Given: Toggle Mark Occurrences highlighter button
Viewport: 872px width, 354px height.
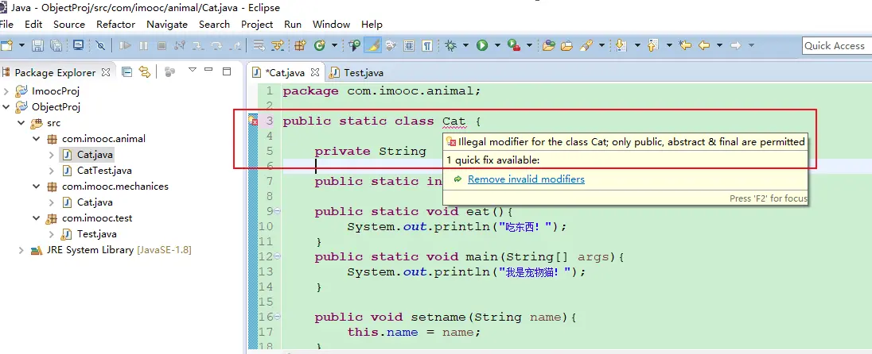Looking at the screenshot, I should pos(373,45).
